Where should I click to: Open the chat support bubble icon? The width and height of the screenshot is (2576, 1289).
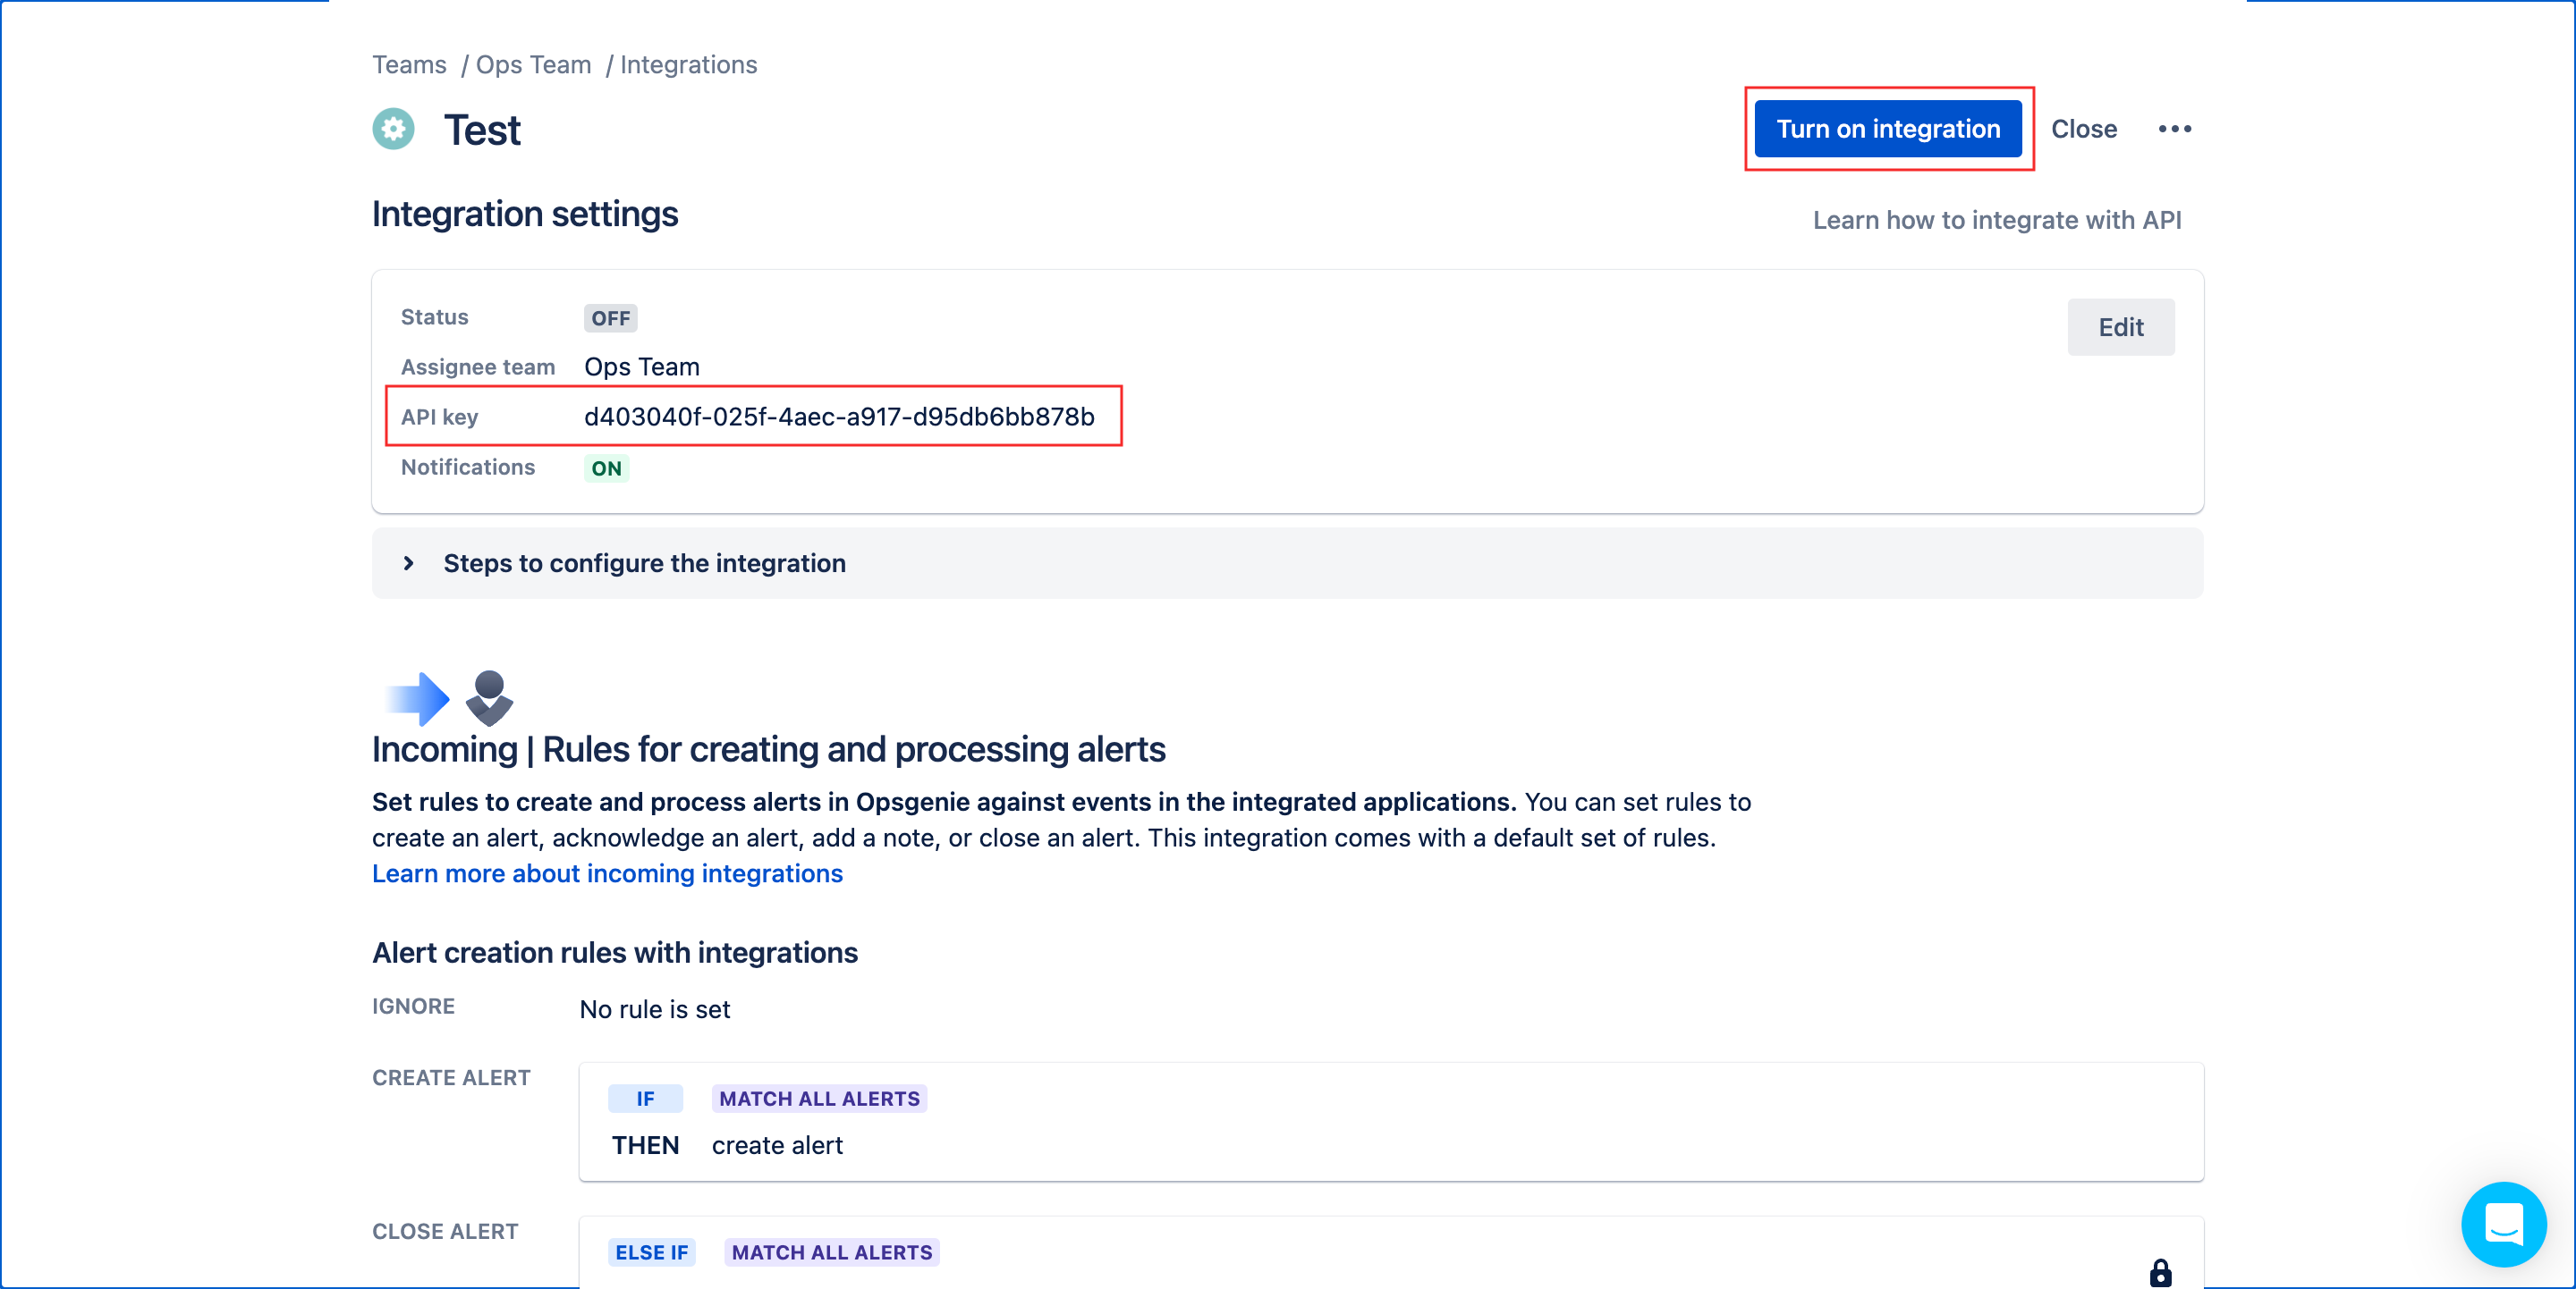(2504, 1224)
